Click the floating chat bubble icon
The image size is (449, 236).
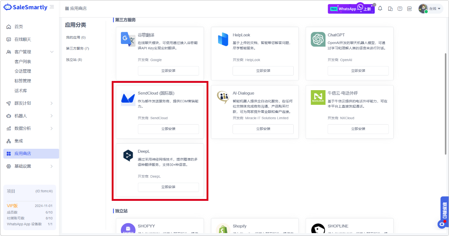[442, 224]
